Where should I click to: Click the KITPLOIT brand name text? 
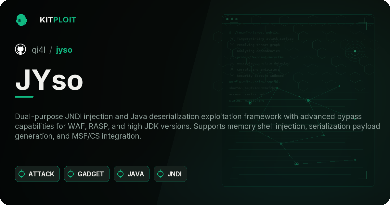[x=58, y=20]
